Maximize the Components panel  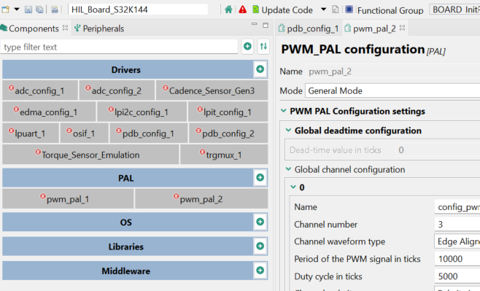pos(266,25)
